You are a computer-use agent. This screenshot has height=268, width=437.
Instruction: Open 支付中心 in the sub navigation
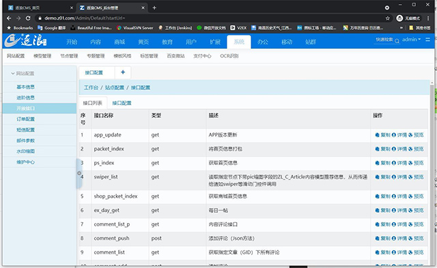(x=202, y=56)
